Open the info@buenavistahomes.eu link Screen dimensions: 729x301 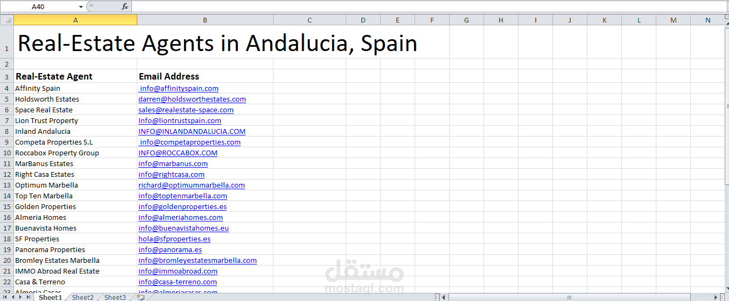(184, 228)
